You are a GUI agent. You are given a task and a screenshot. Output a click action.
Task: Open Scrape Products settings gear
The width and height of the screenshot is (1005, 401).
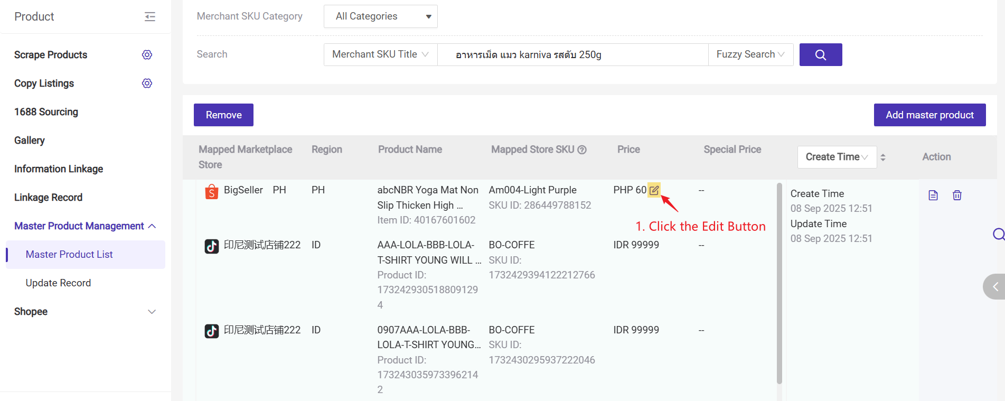pyautogui.click(x=147, y=55)
